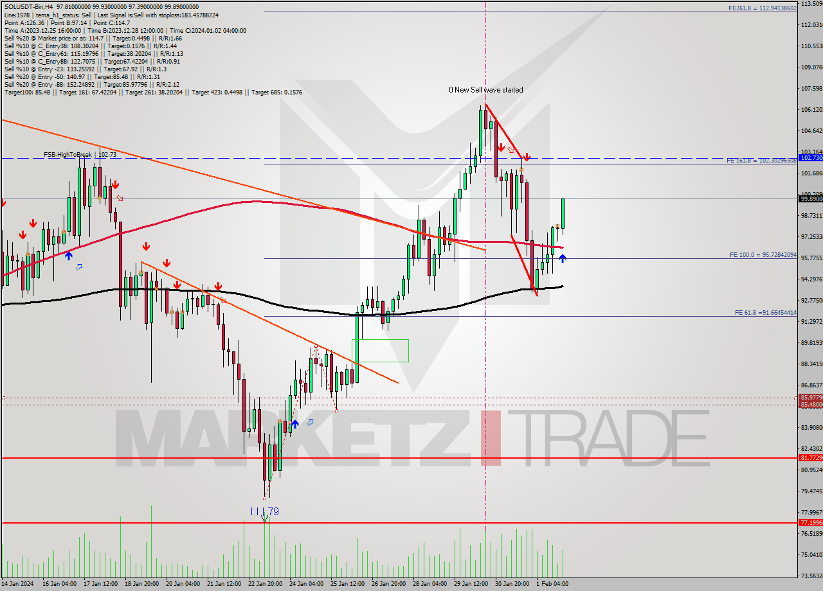
Task: Click the 'FE261.8 = 112.94138602' label
Action: point(763,8)
